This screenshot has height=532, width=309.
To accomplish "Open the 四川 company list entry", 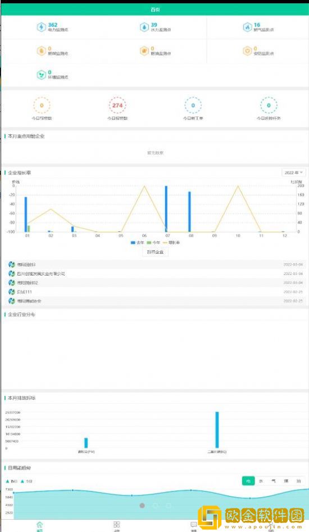I will click(155, 273).
